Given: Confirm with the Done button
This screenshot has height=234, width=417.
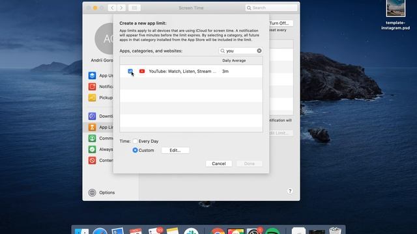Looking at the screenshot, I should coord(249,163).
